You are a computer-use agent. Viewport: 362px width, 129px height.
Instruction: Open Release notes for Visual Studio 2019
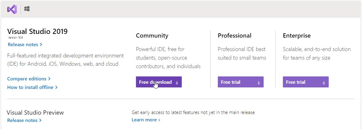coord(23,45)
